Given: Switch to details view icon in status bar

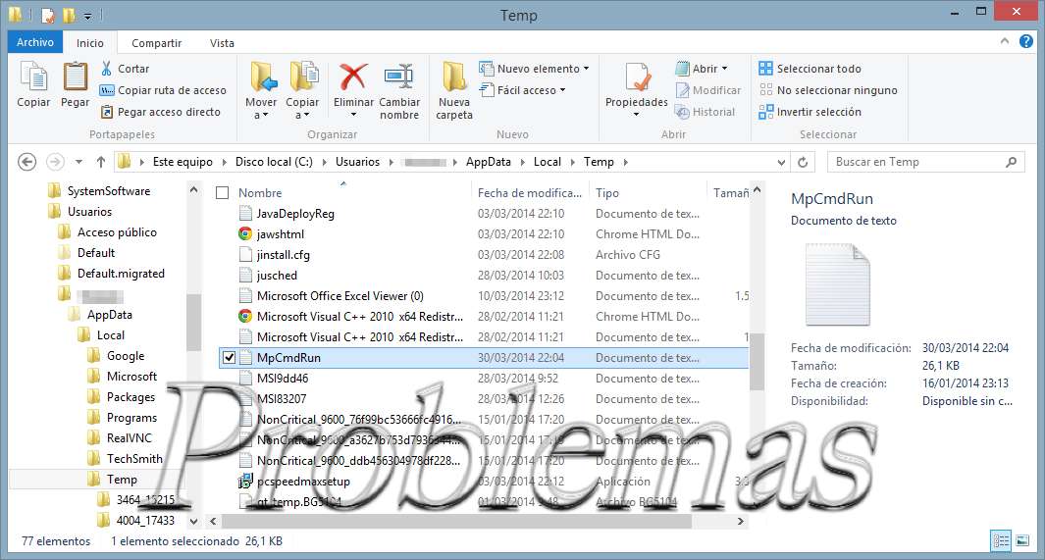Looking at the screenshot, I should tap(1000, 540).
